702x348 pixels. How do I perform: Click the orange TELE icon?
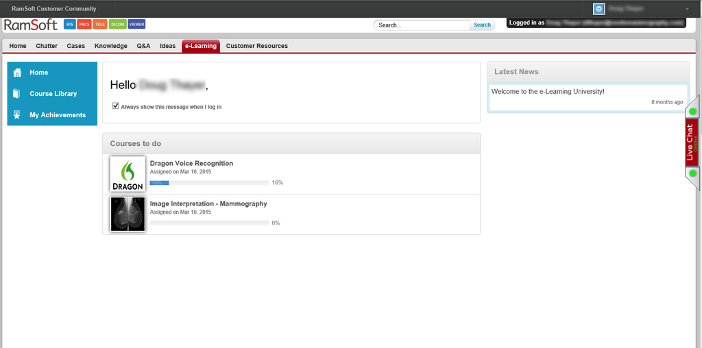tap(99, 25)
